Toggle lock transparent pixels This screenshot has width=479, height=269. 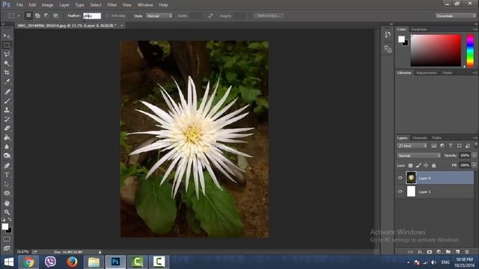pyautogui.click(x=411, y=165)
